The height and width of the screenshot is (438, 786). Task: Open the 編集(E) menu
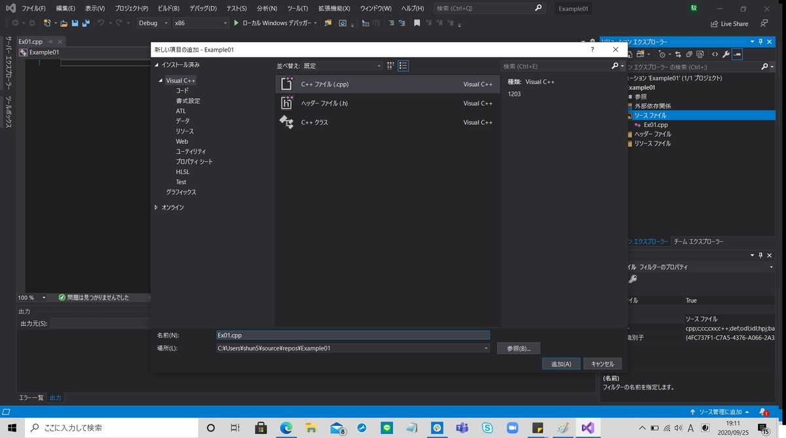pos(65,9)
